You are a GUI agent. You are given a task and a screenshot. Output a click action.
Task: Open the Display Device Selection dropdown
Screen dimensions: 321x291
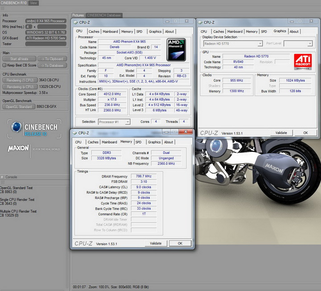(x=232, y=44)
